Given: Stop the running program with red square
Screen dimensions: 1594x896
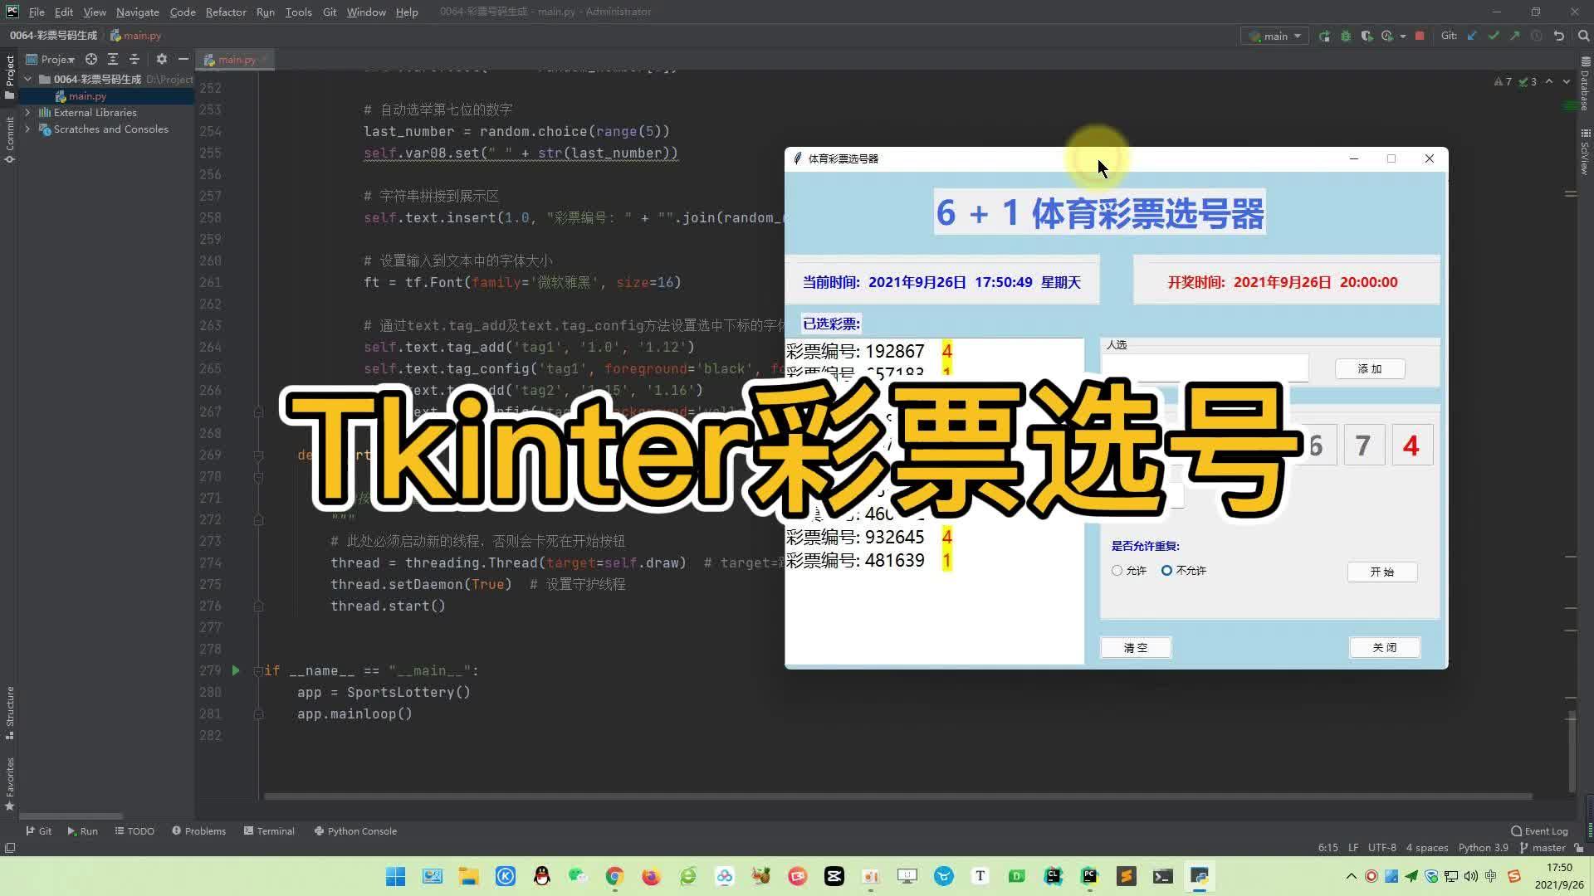Looking at the screenshot, I should 1420,36.
